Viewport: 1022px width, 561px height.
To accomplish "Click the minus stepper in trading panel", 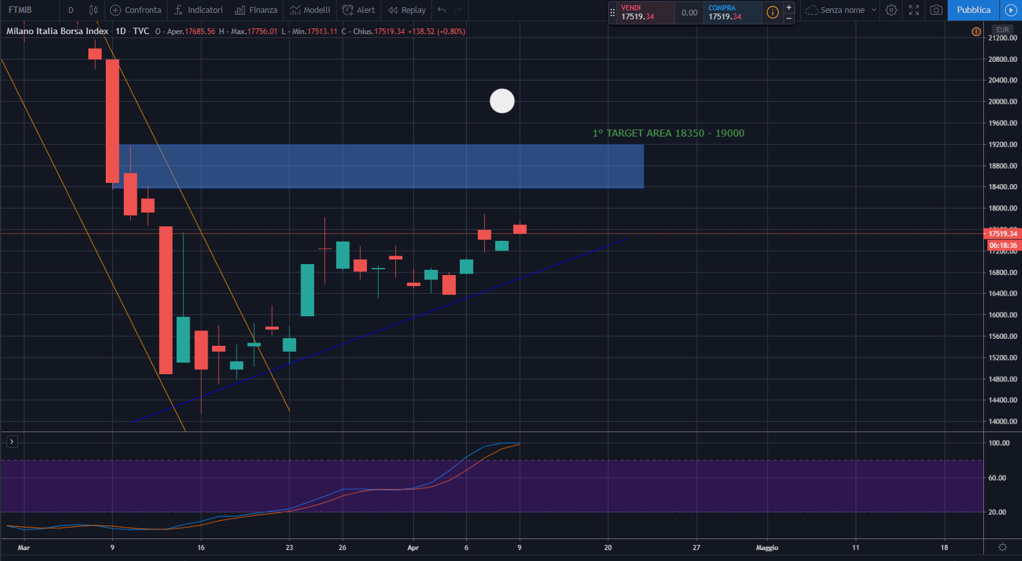I will pos(789,18).
